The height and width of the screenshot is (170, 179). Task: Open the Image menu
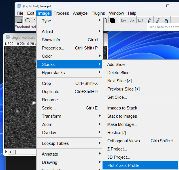[x=44, y=13]
